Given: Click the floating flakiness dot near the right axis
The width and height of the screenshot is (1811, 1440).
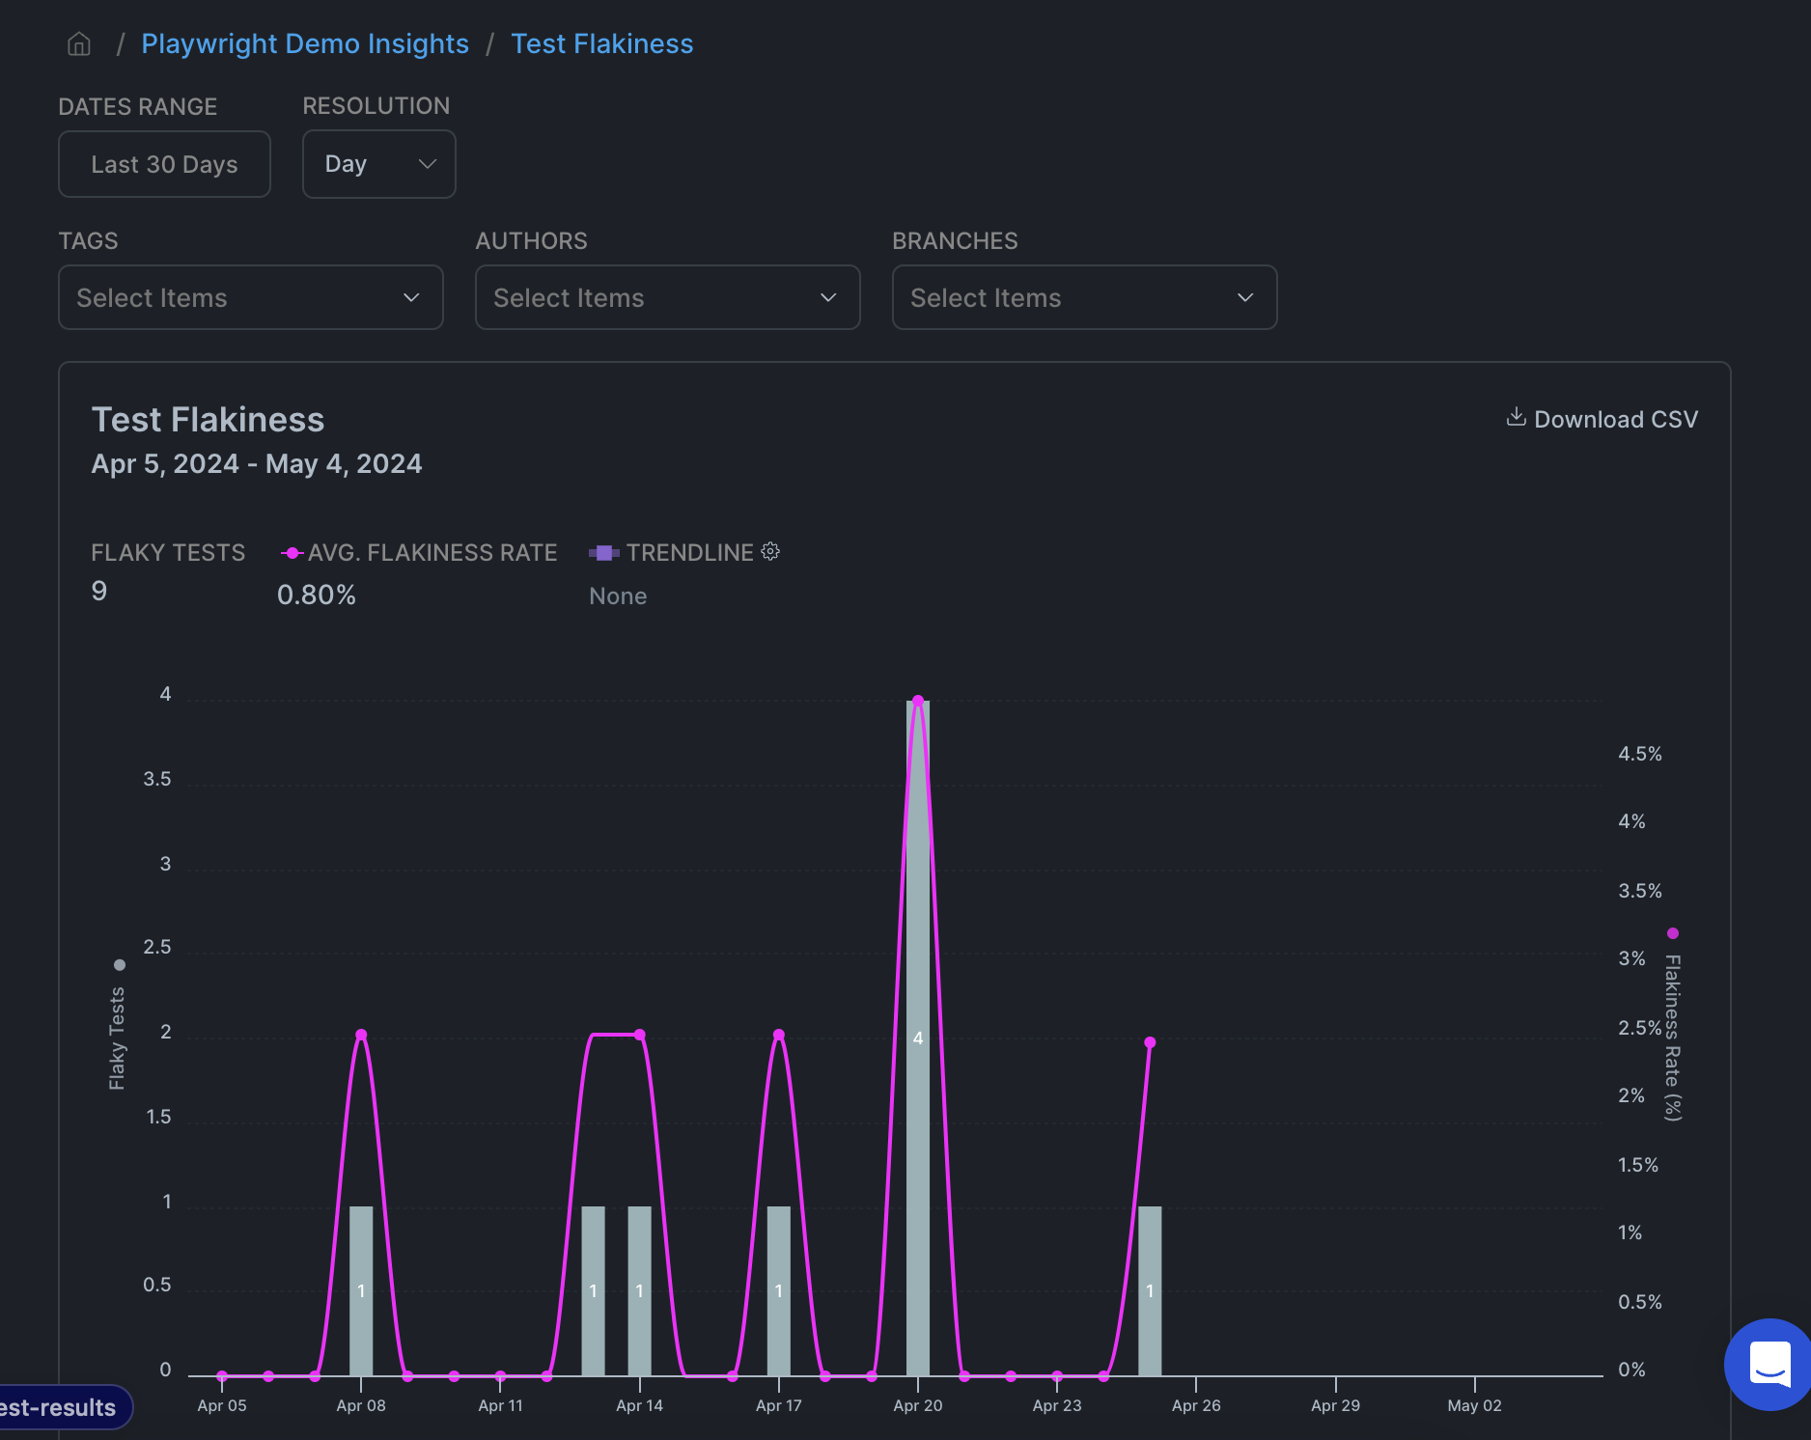Looking at the screenshot, I should pos(1673,932).
